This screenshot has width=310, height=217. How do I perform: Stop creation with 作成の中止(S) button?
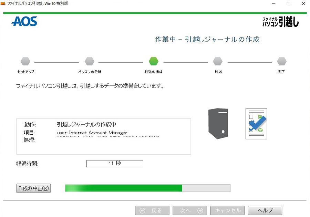33,188
